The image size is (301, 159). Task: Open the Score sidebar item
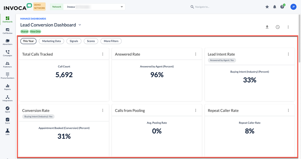(x=8, y=121)
